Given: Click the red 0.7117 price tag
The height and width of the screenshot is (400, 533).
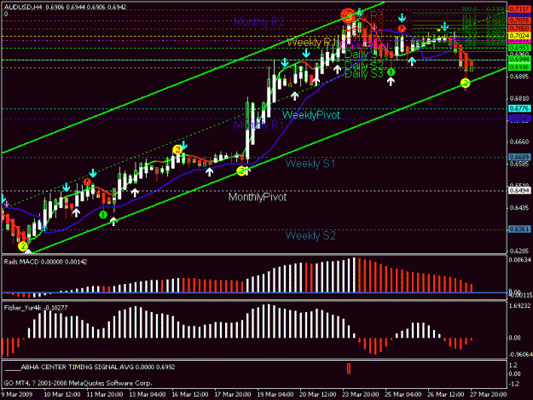Looking at the screenshot, I should 519,9.
